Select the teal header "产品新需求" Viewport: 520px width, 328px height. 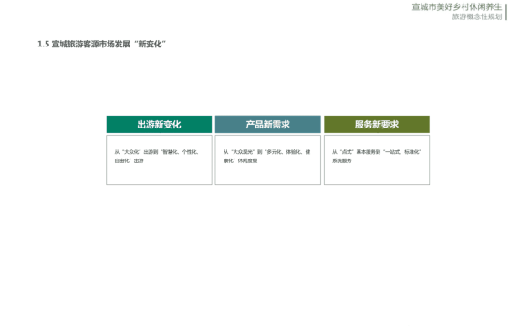(x=267, y=124)
